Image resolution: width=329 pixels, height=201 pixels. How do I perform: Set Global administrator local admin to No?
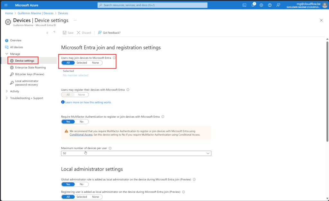coord(81,184)
